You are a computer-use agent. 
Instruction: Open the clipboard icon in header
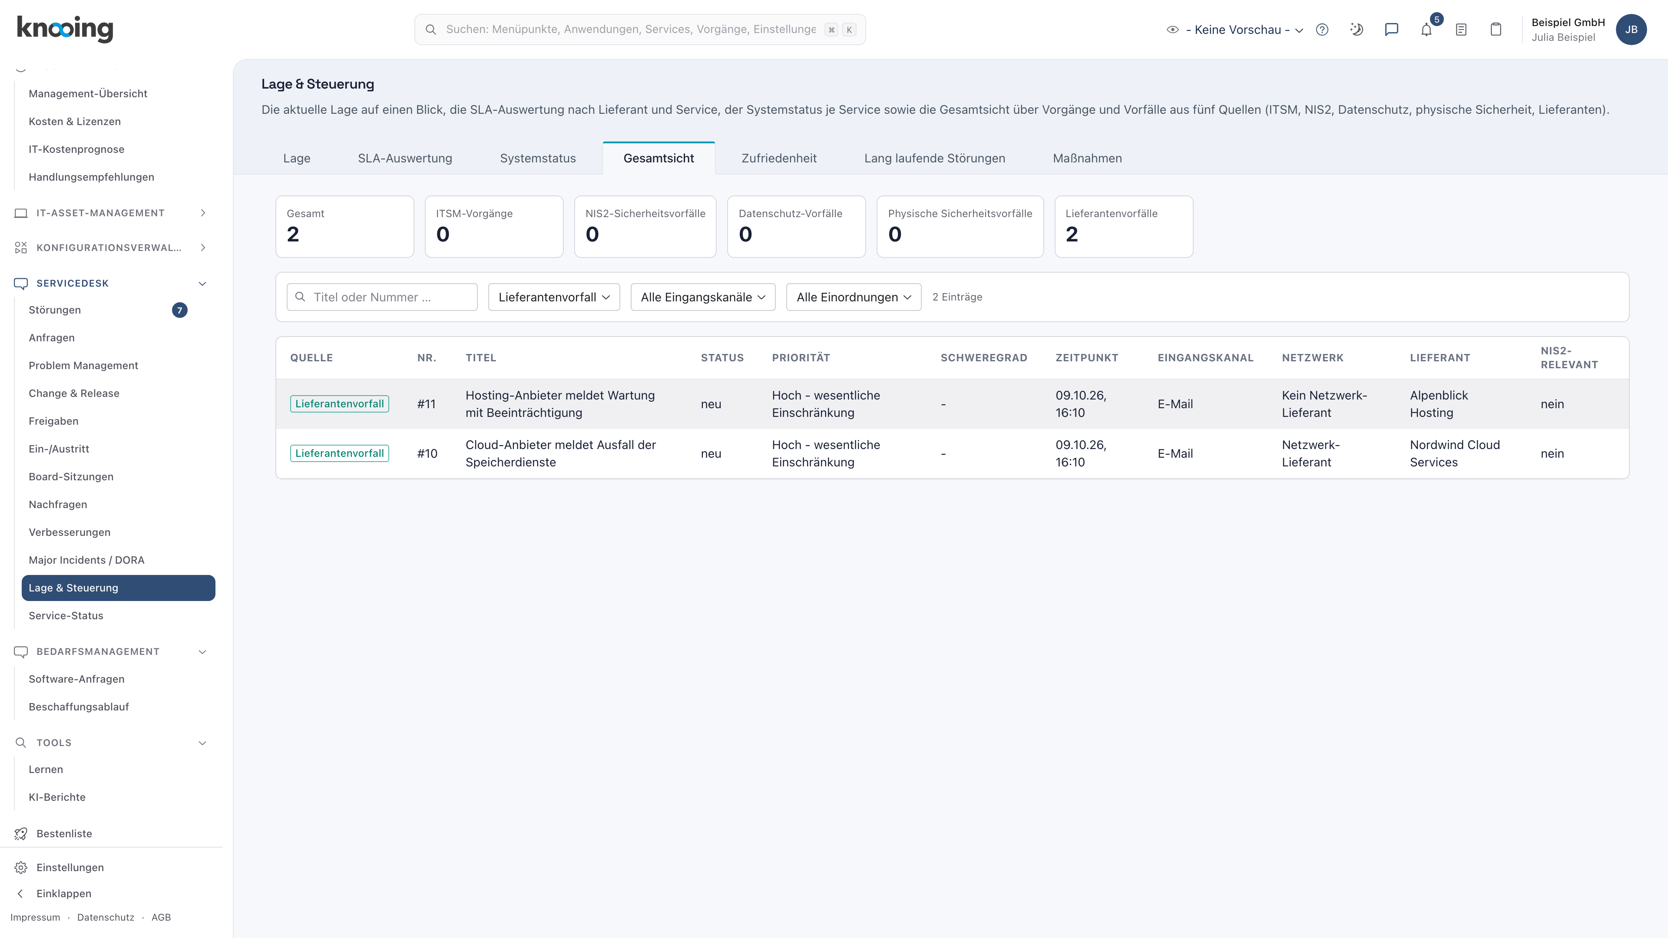(1496, 30)
